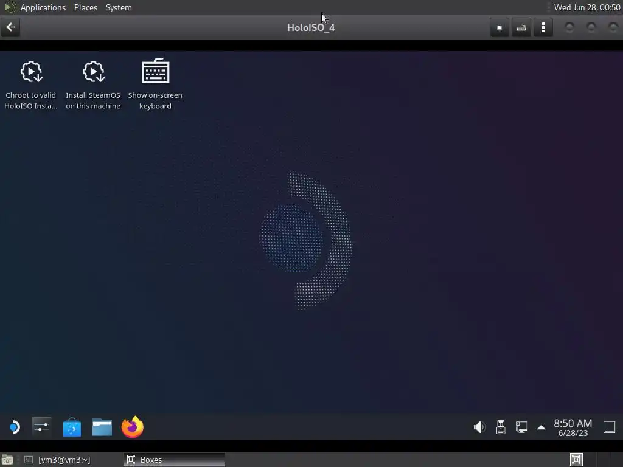Click the Boxes fullscreen square button
The image size is (623, 467).
499,28
